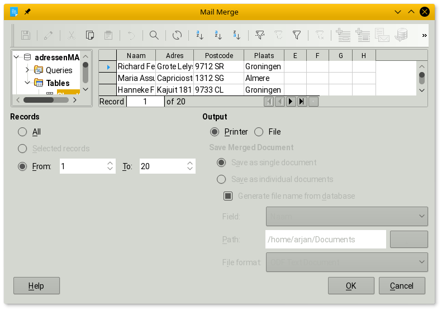Viewport: 442px width, 311px height.
Task: Collapse the Tables tree node
Action: click(27, 83)
